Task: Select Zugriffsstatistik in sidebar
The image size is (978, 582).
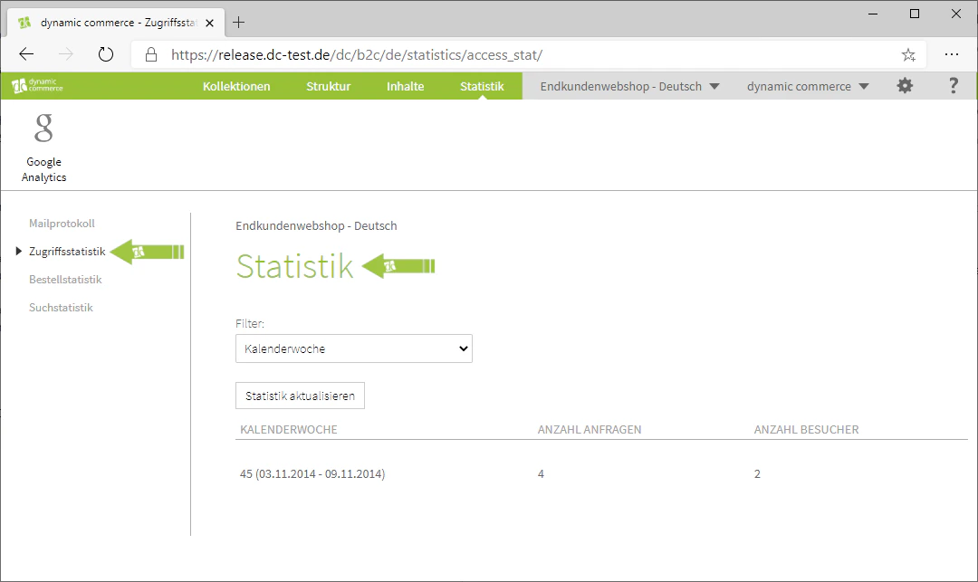Action: tap(67, 252)
